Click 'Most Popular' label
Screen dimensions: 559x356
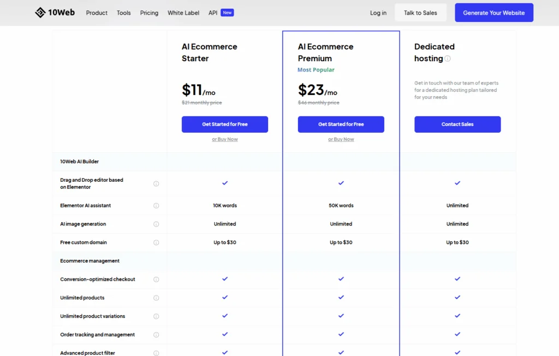click(x=316, y=69)
